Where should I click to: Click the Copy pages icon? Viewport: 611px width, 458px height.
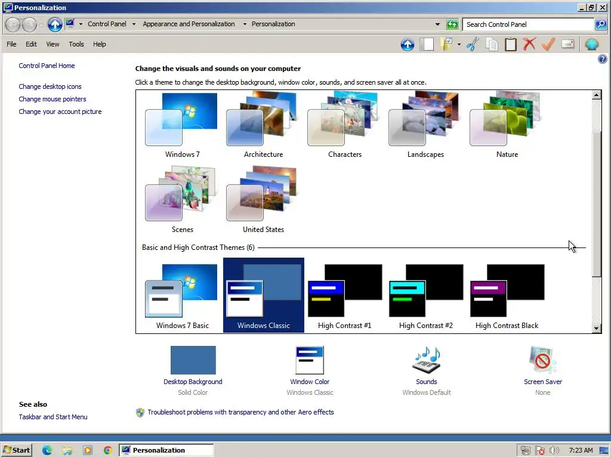[492, 44]
